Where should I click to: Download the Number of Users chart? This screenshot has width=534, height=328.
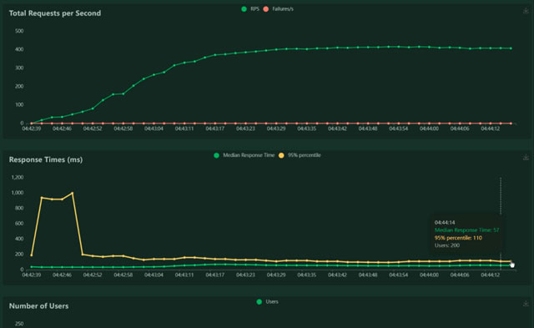[526, 303]
